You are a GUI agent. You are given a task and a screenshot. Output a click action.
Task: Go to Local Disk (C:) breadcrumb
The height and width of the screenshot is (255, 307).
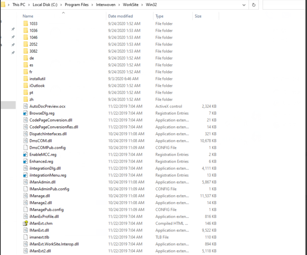point(45,5)
